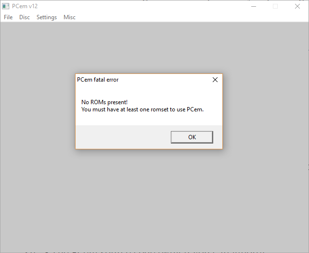The image size is (309, 253).
Task: Open the Misc menu
Action: click(69, 17)
